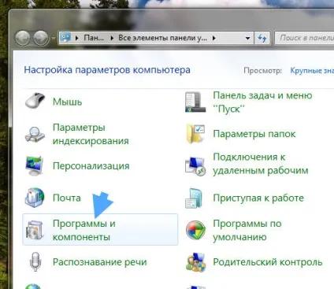Open the Персонализация link
The width and height of the screenshot is (334, 289).
[x=91, y=166]
